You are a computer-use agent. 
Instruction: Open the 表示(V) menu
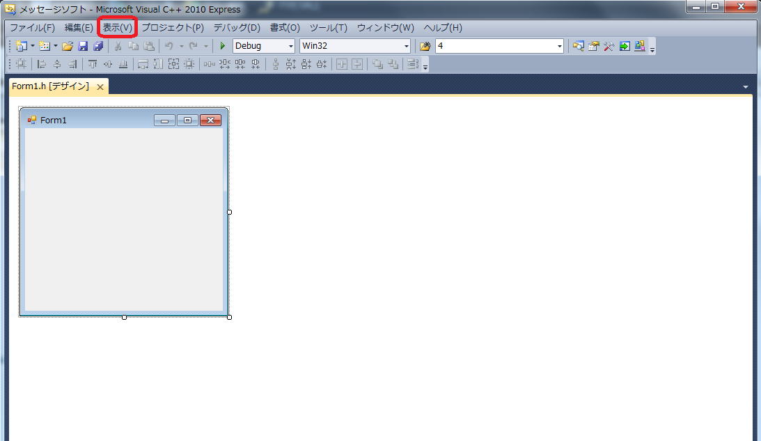tap(117, 28)
